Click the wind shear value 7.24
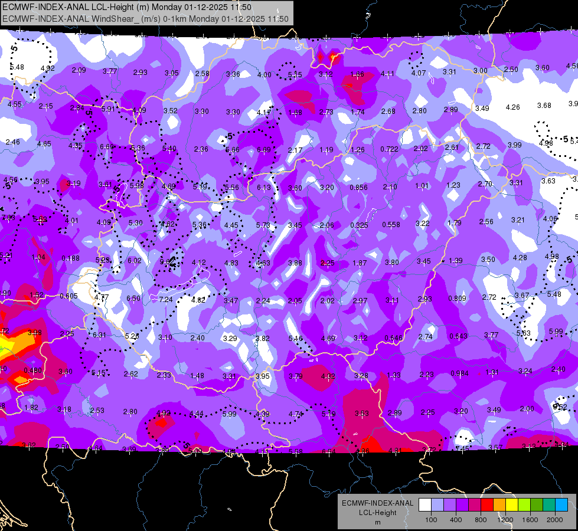 click(165, 300)
